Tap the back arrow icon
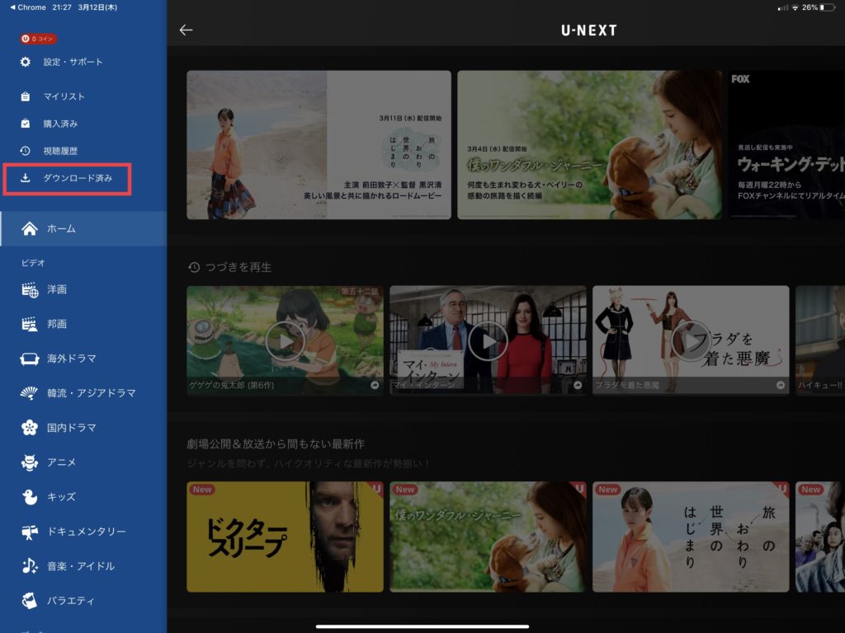The height and width of the screenshot is (633, 845). [186, 30]
